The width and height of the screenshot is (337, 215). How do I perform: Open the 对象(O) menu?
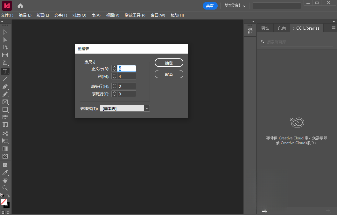pos(79,15)
